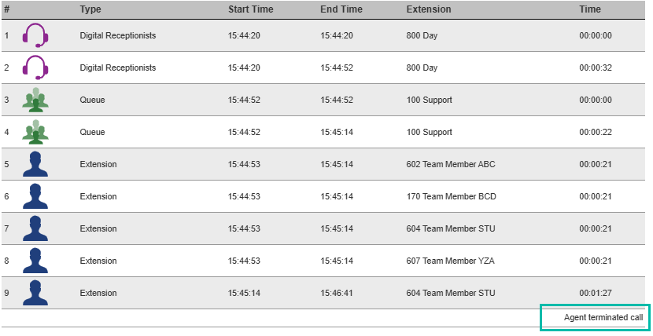
Task: Click the End Time column header
Action: click(341, 9)
